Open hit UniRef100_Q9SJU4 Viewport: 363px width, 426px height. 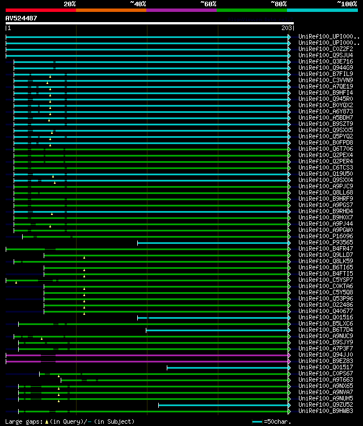pyautogui.click(x=326, y=55)
